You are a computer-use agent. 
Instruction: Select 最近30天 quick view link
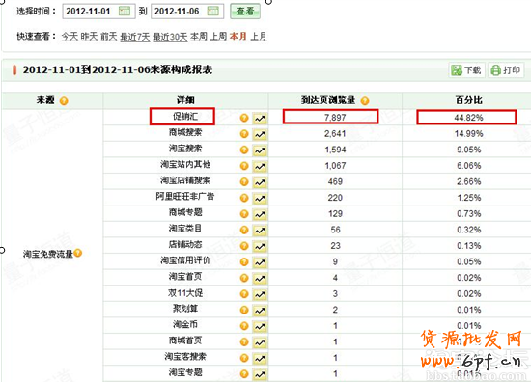170,37
